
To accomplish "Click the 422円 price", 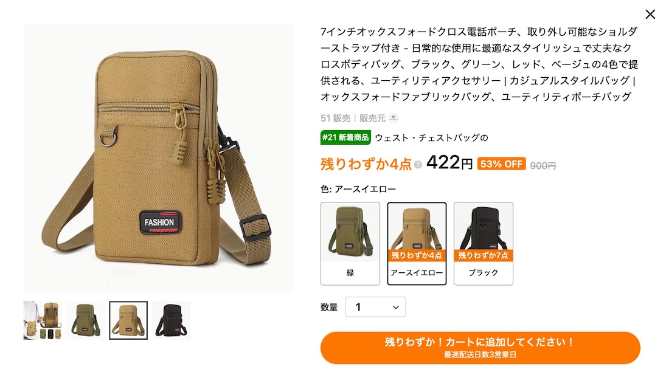I will click(449, 163).
